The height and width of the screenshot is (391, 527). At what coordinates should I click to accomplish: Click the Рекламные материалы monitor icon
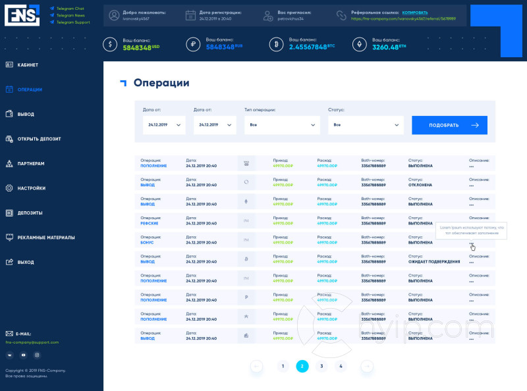click(x=9, y=238)
